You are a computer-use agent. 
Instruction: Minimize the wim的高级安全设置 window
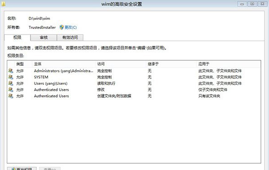pos(242,4)
